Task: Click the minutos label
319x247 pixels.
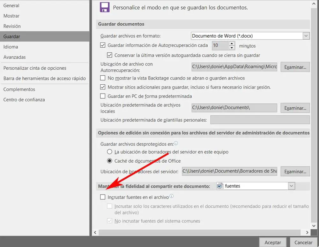Action: [247, 46]
